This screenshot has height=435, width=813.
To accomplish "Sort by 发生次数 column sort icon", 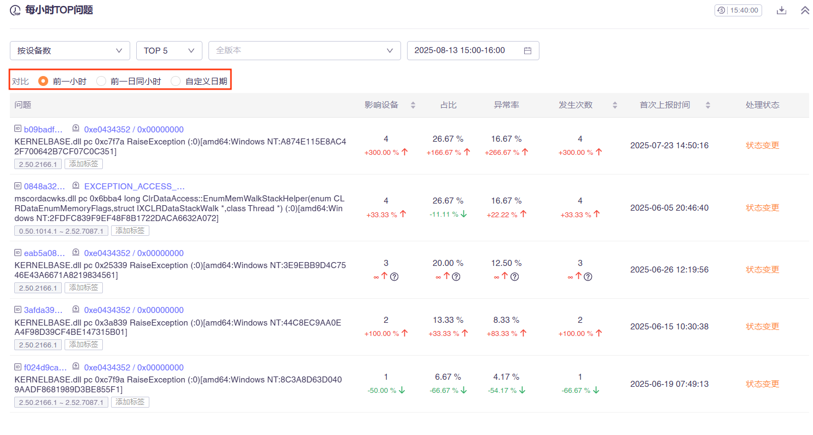I will (615, 105).
